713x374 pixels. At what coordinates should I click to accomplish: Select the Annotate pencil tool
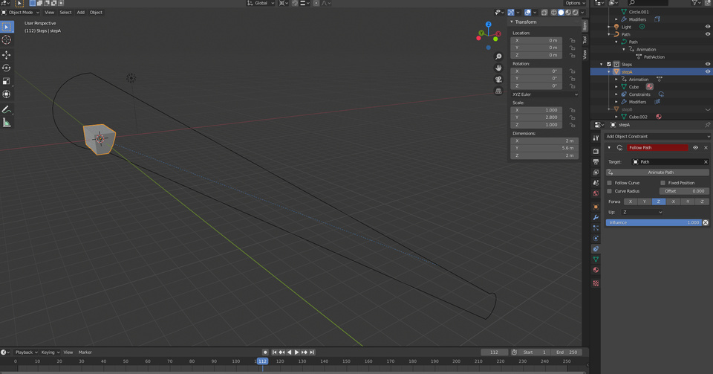click(7, 109)
